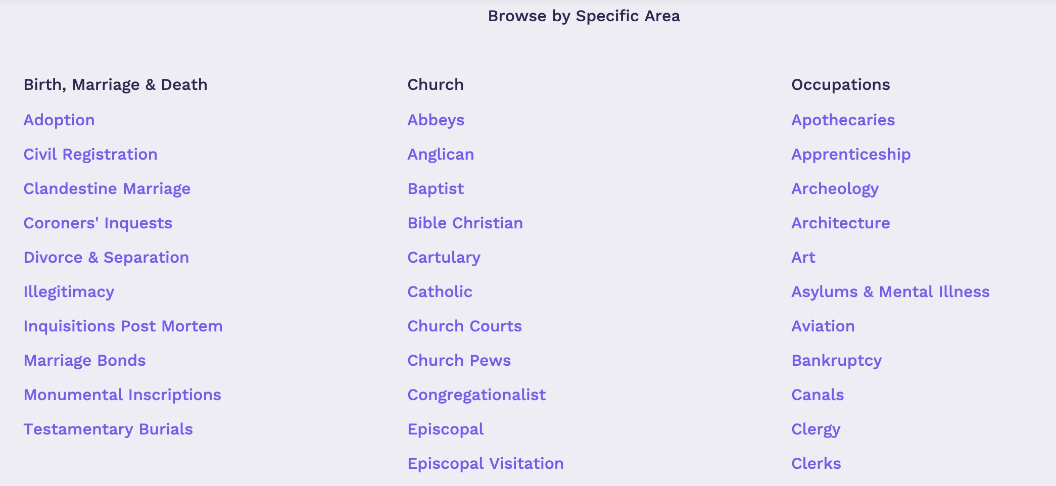Browse Asylums & Mental Illness
The width and height of the screenshot is (1056, 486).
click(x=890, y=292)
